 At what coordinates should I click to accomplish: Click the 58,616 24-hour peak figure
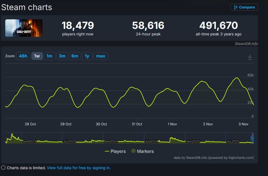[x=148, y=25]
